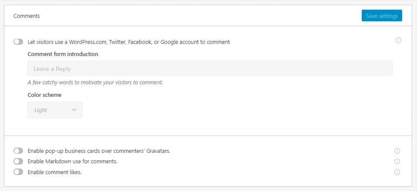417x191 pixels.
Task: Click the 'A few catchy words' helper text
Action: [95, 82]
